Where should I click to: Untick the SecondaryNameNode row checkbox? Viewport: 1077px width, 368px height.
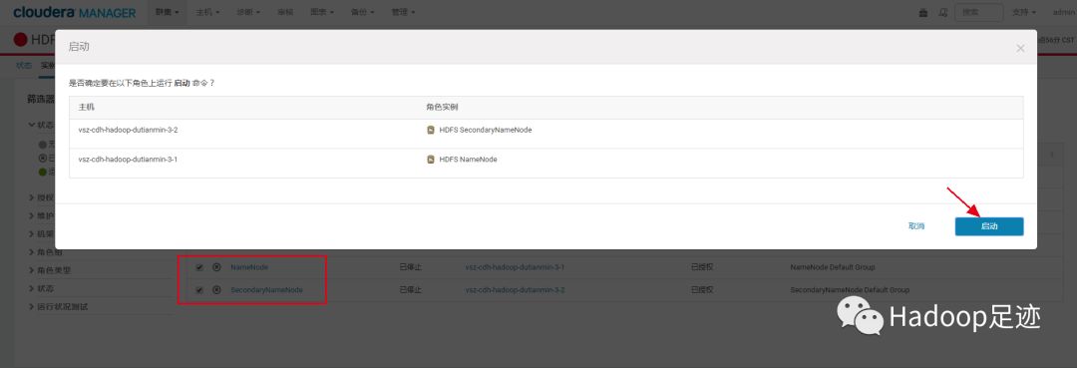[x=199, y=290]
